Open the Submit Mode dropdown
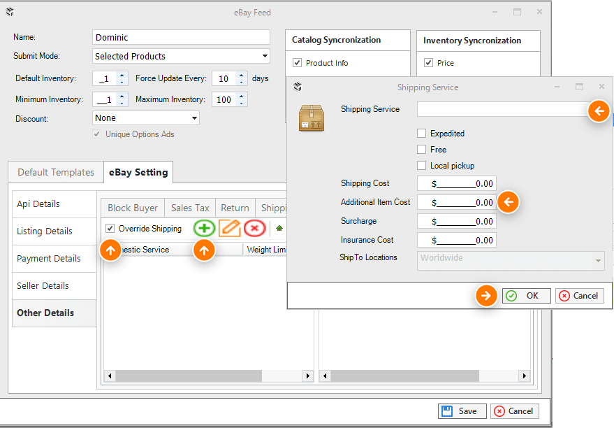 click(265, 56)
